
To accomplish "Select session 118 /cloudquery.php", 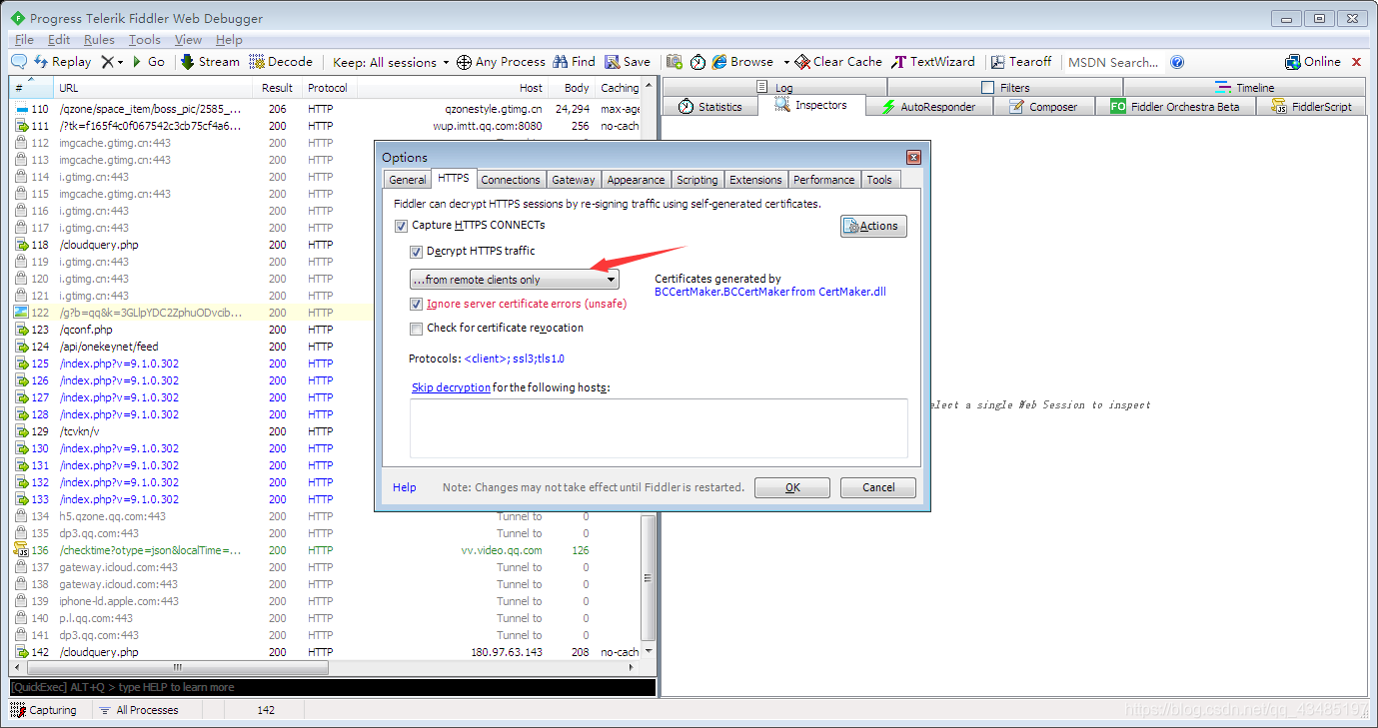I will click(x=326, y=245).
